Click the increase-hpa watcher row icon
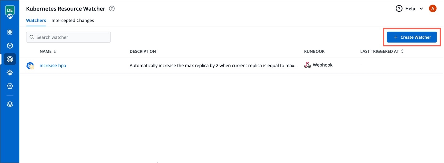 30,65
